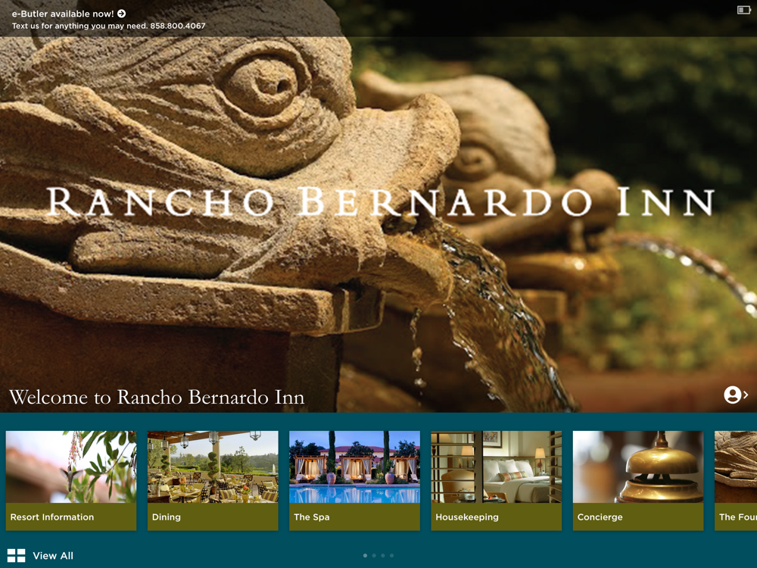Go to the third page dot

(383, 555)
